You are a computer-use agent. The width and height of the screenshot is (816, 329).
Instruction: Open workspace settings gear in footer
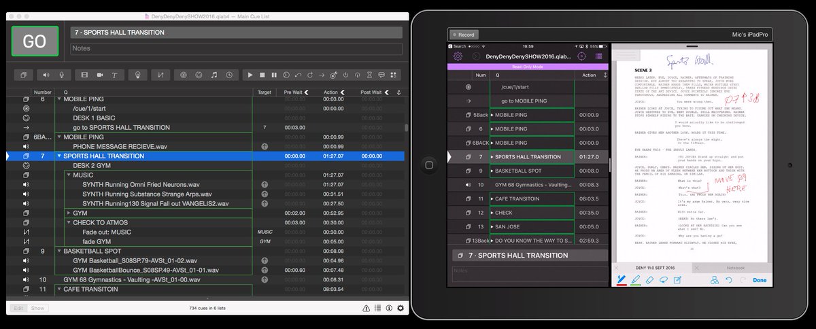pyautogui.click(x=401, y=308)
